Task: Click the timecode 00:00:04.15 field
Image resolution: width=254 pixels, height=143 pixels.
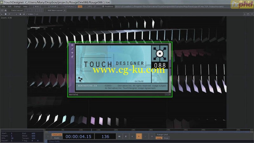Action: pos(78,137)
